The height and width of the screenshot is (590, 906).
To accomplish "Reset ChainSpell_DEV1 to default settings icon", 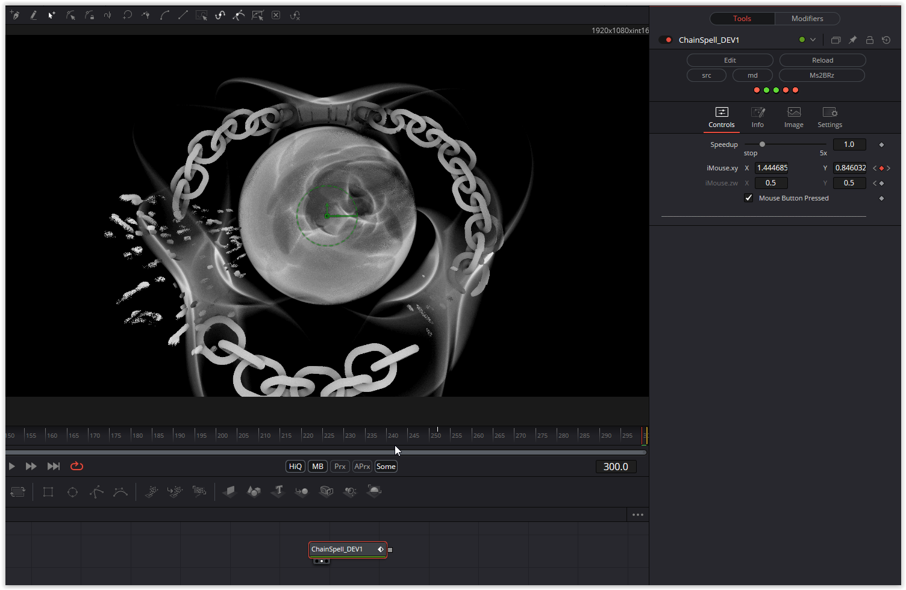I will [x=886, y=40].
